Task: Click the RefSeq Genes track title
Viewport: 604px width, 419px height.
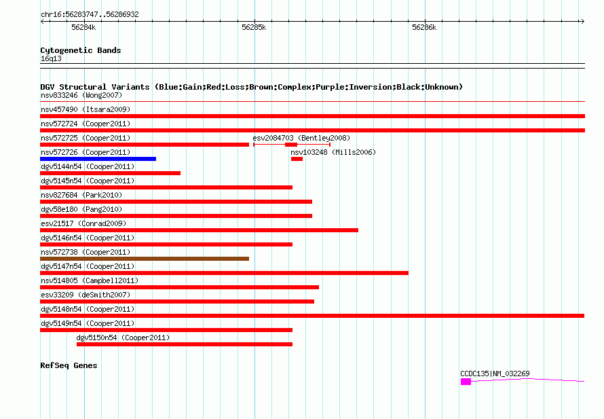Action: pyautogui.click(x=69, y=365)
